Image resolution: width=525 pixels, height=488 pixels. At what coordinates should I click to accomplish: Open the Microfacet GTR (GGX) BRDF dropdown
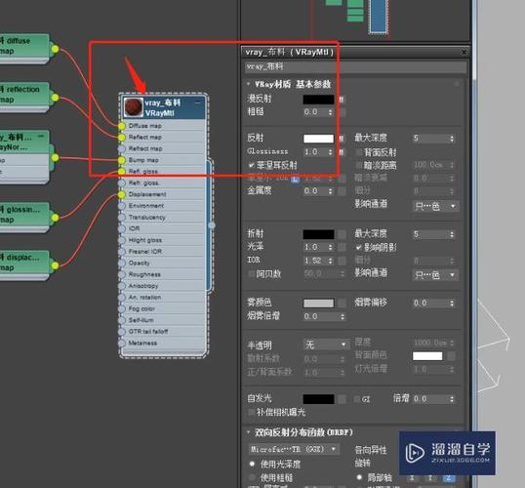[294, 449]
